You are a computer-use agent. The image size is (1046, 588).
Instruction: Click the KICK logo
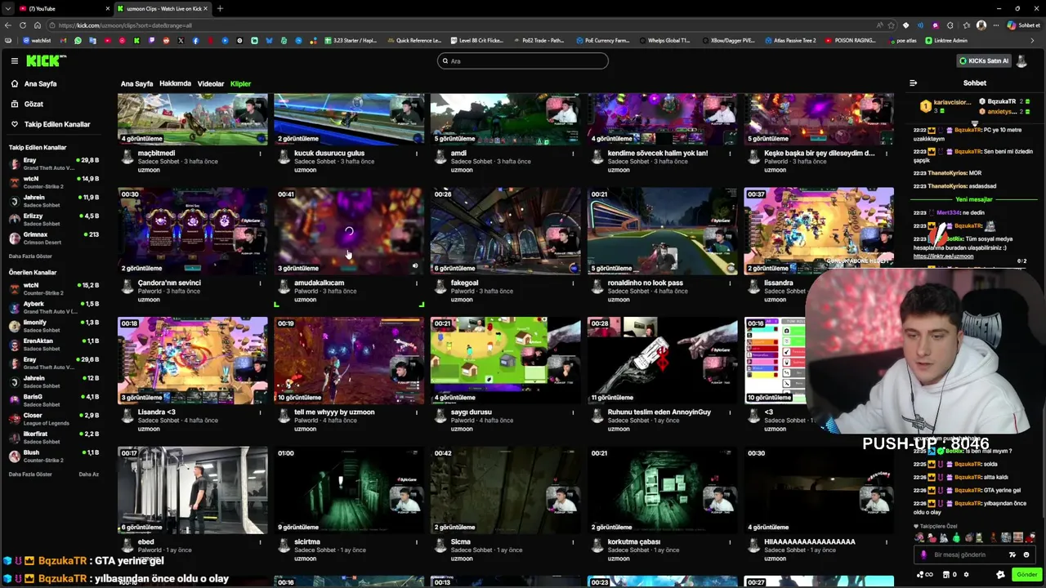(x=46, y=60)
